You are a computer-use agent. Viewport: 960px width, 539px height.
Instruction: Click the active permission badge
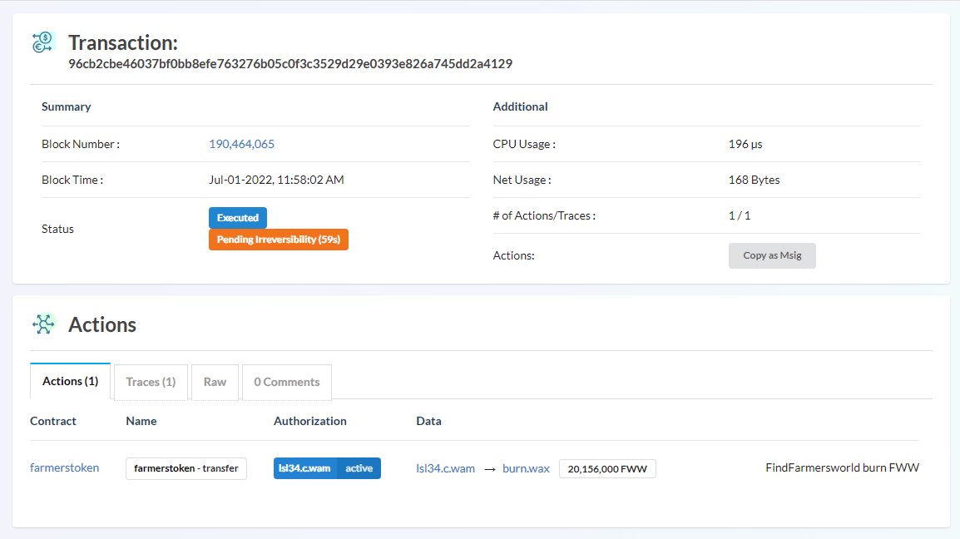[359, 468]
